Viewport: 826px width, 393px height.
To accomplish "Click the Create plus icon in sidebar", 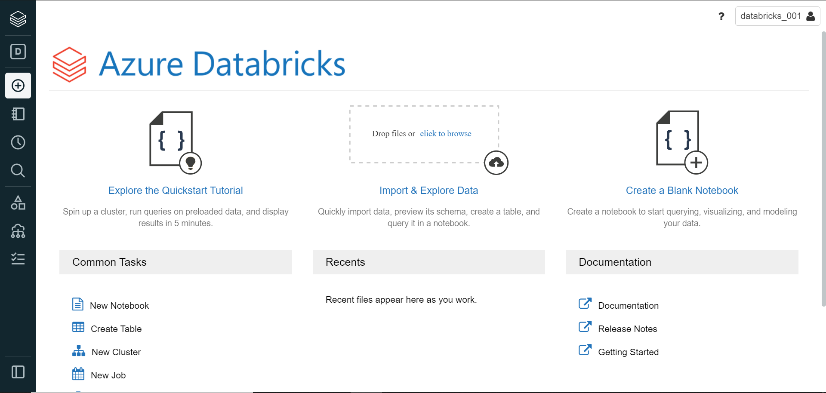I will 18,86.
